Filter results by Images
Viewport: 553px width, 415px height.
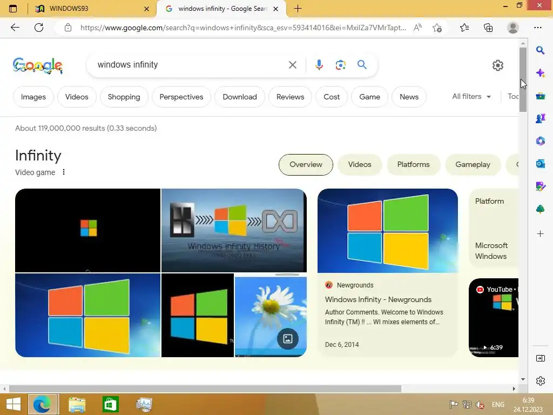33,97
